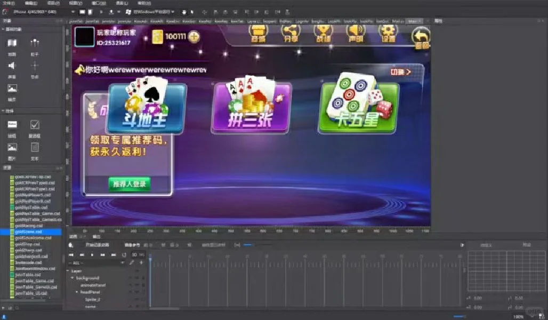The image size is (548, 320).
Task: Jump to the first animation frame
Action: 71,254
